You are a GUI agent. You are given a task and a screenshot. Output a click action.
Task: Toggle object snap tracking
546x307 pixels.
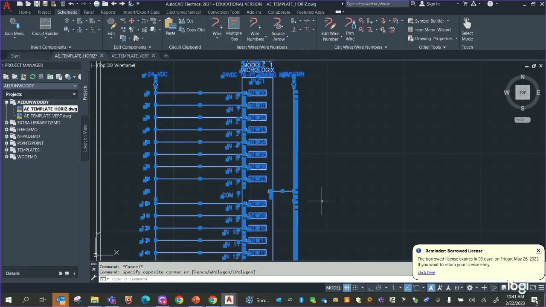[x=408, y=287]
